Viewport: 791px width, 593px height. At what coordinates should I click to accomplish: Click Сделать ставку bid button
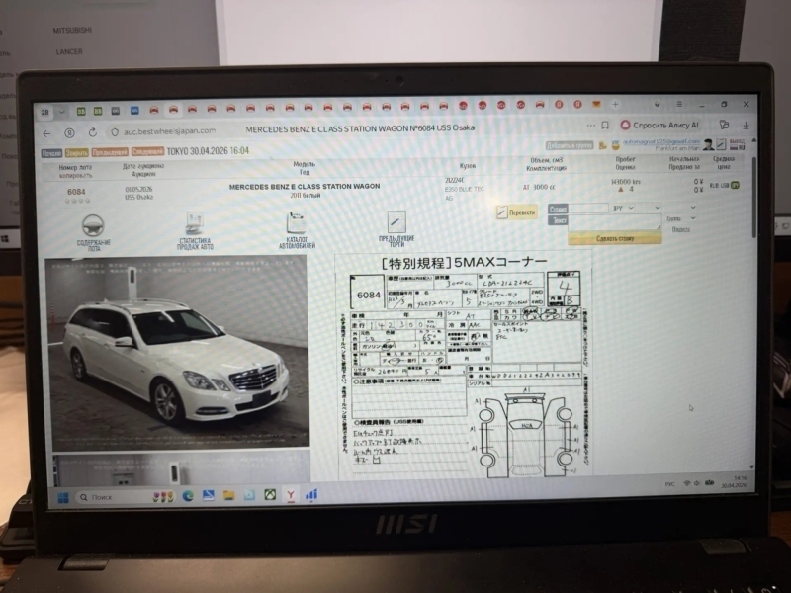tap(614, 238)
